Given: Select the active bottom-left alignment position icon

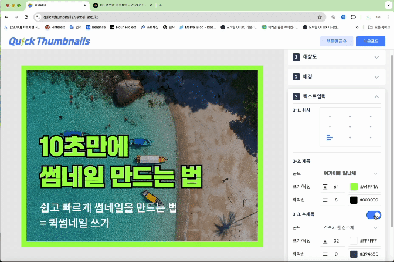Looking at the screenshot, I should click(330, 137).
